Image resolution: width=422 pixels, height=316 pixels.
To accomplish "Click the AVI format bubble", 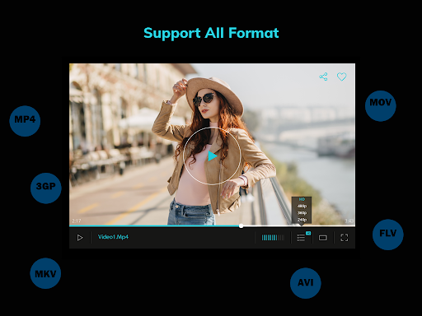I will point(306,283).
